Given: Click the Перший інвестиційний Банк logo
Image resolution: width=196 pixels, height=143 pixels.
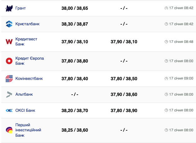Looking at the screenshot, I should tap(9, 130).
